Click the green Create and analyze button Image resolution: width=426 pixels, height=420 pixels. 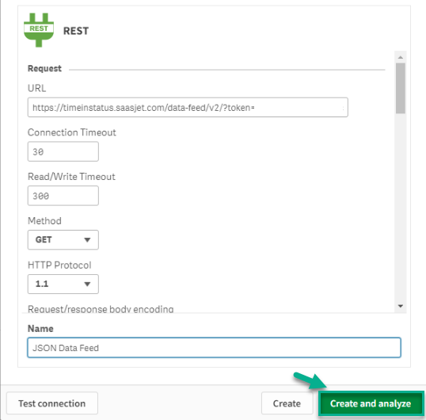coord(371,403)
